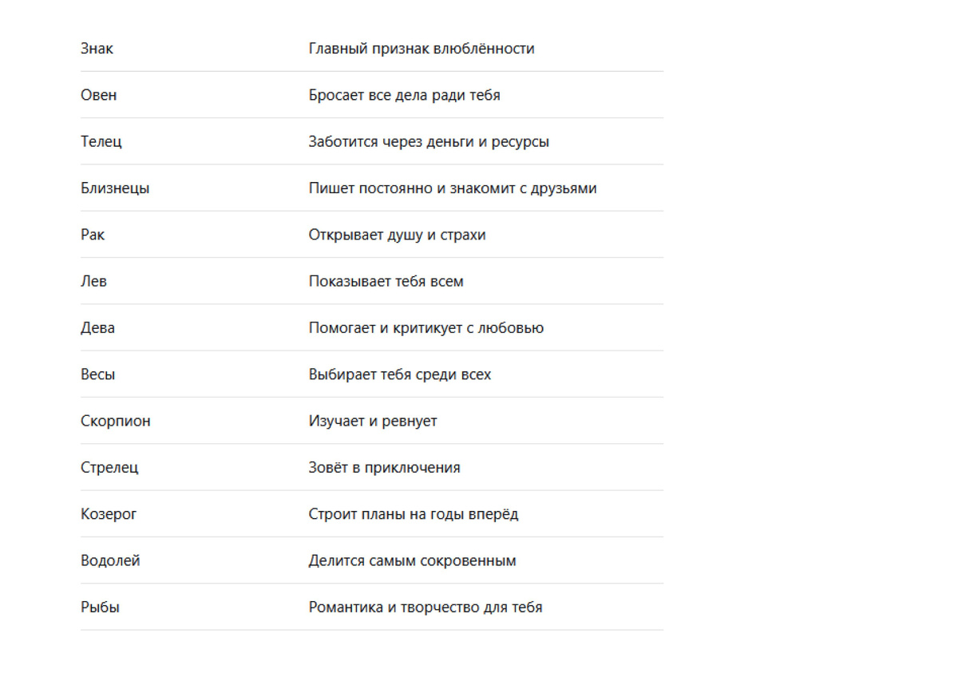
Task: Click the 'Скорпион' row label
Action: pos(116,421)
